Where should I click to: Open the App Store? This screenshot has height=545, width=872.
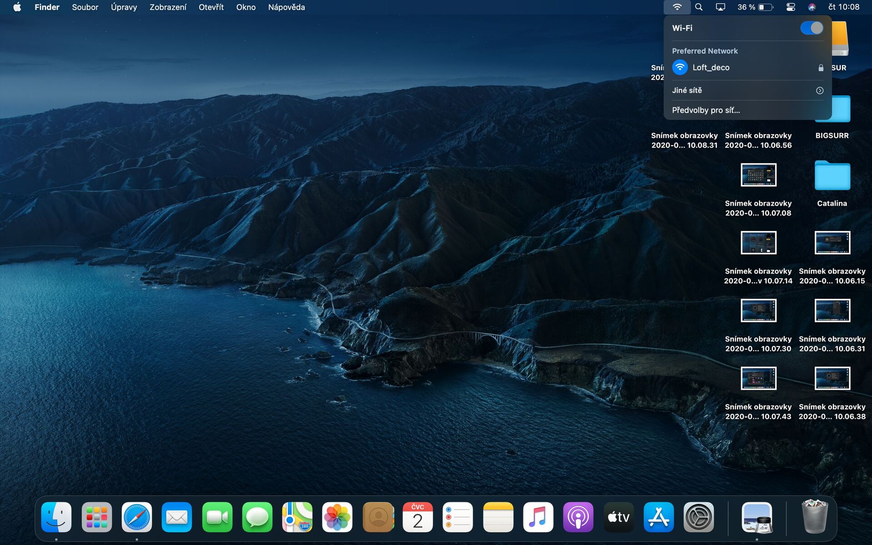pos(658,517)
